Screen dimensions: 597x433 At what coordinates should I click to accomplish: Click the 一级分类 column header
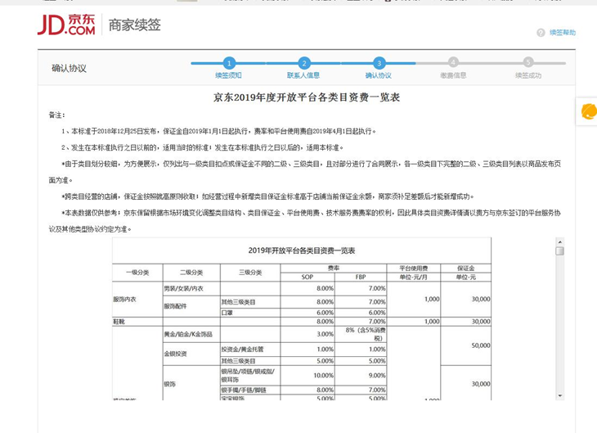(x=137, y=273)
